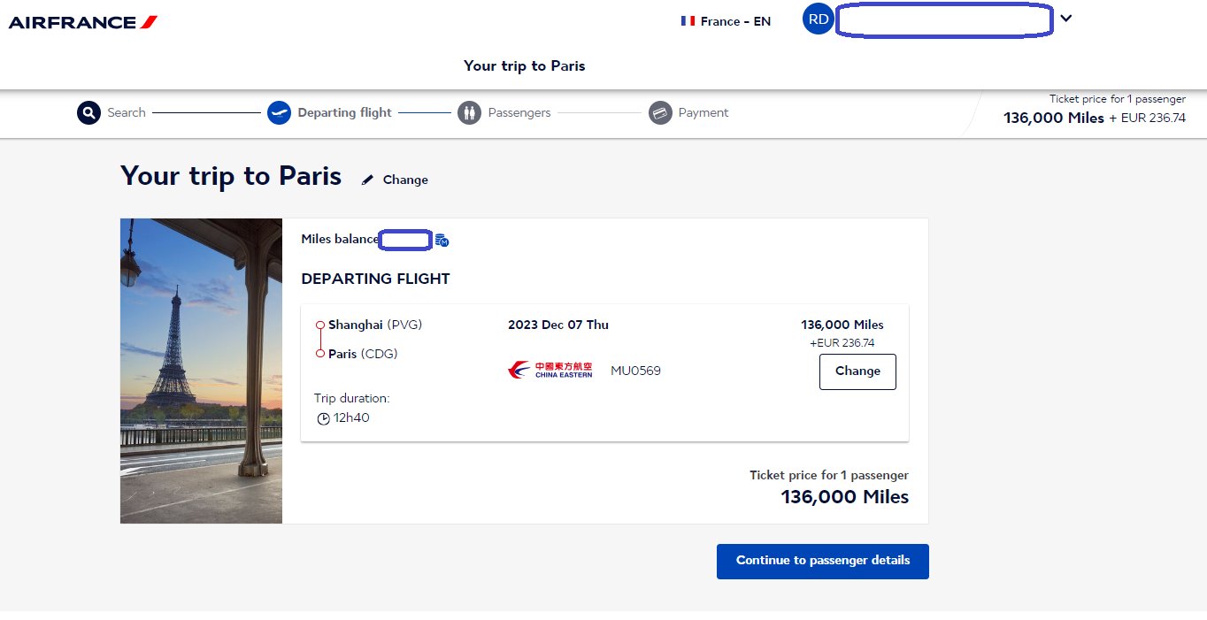Click the credit card Payment step icon
This screenshot has width=1207, height=620.
tap(660, 113)
